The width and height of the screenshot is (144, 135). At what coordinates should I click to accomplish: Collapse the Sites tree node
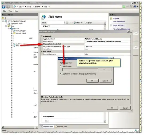6,26
